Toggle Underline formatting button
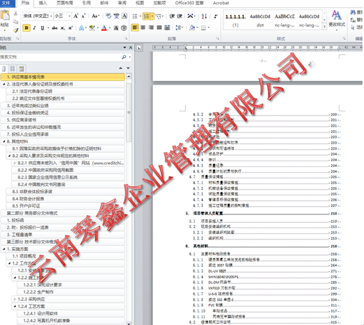Image resolution: width=364 pixels, height=325 pixels. [x=42, y=28]
